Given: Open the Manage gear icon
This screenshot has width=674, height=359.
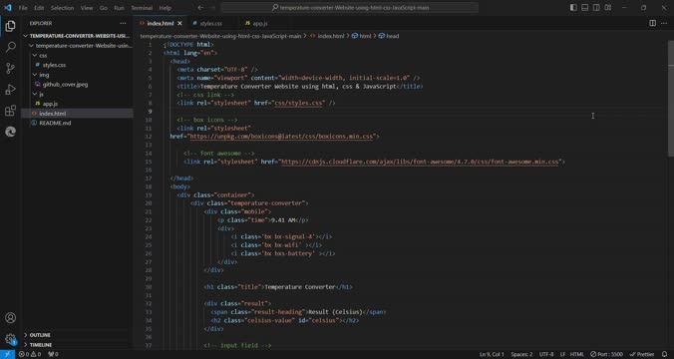Looking at the screenshot, I should click(10, 339).
